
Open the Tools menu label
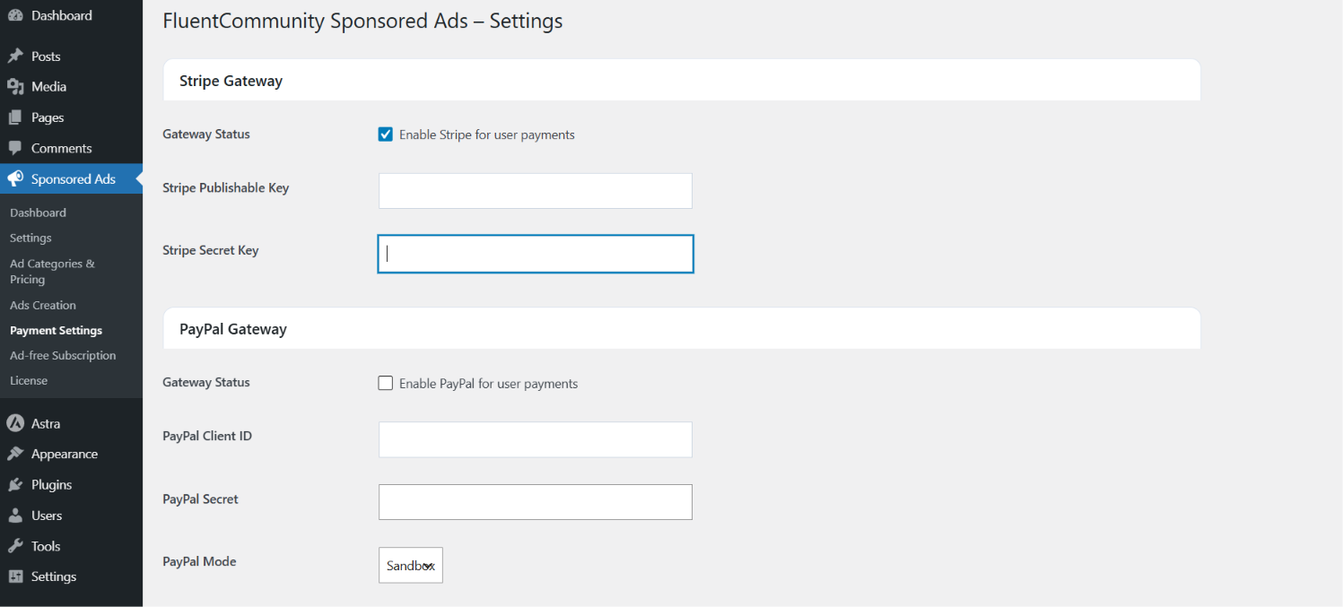click(46, 546)
